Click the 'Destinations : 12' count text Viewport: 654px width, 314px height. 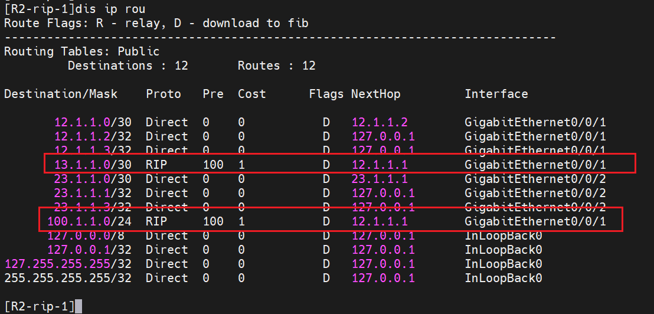pos(127,66)
